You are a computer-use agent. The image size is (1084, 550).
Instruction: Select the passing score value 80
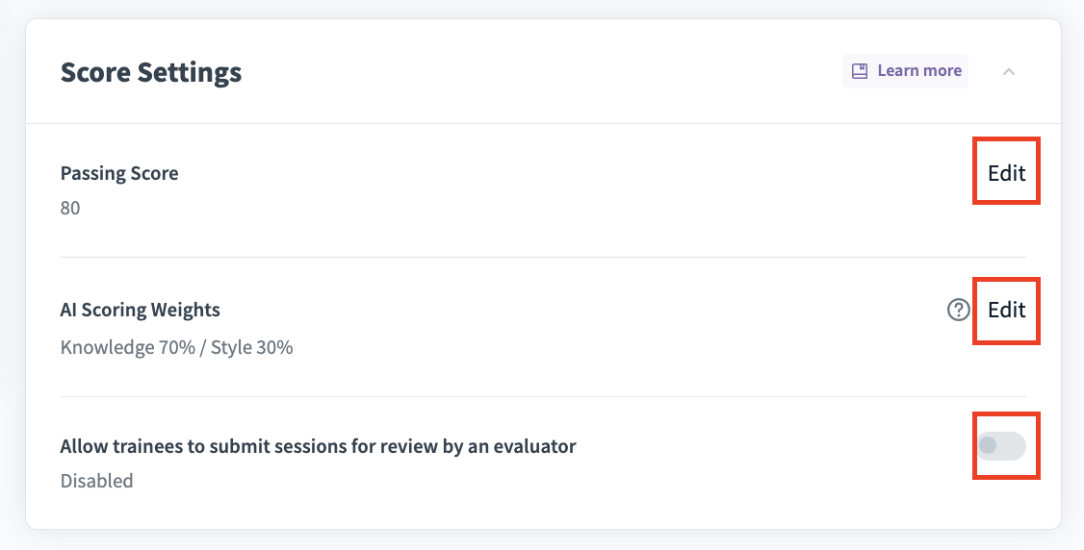(x=70, y=208)
